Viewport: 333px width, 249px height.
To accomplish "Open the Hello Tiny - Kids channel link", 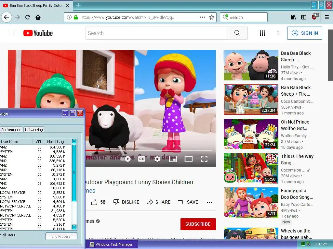I will 297,67.
